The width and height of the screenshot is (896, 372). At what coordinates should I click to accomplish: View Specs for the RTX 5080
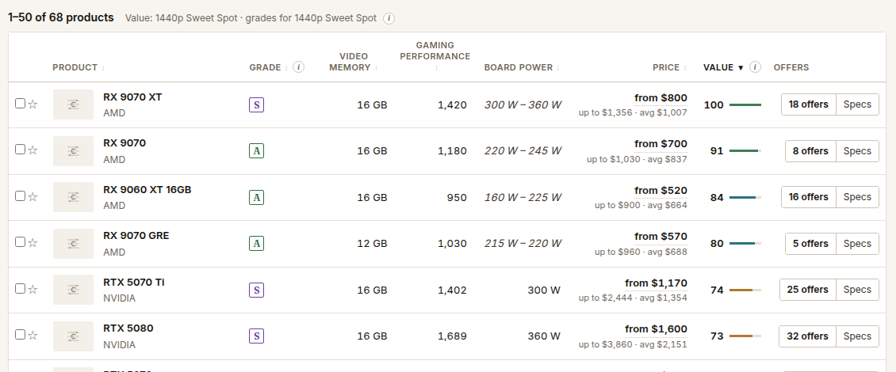pyautogui.click(x=857, y=336)
